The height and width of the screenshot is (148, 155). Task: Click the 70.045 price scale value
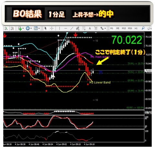click(149, 64)
